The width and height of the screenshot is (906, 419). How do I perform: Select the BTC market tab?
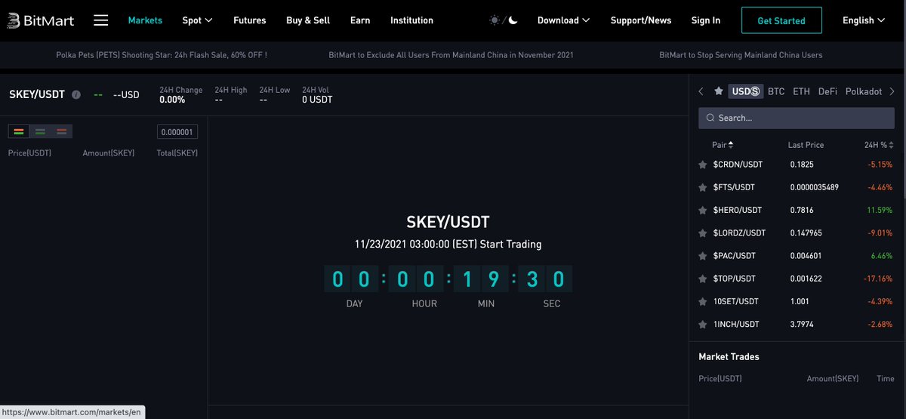tap(776, 91)
